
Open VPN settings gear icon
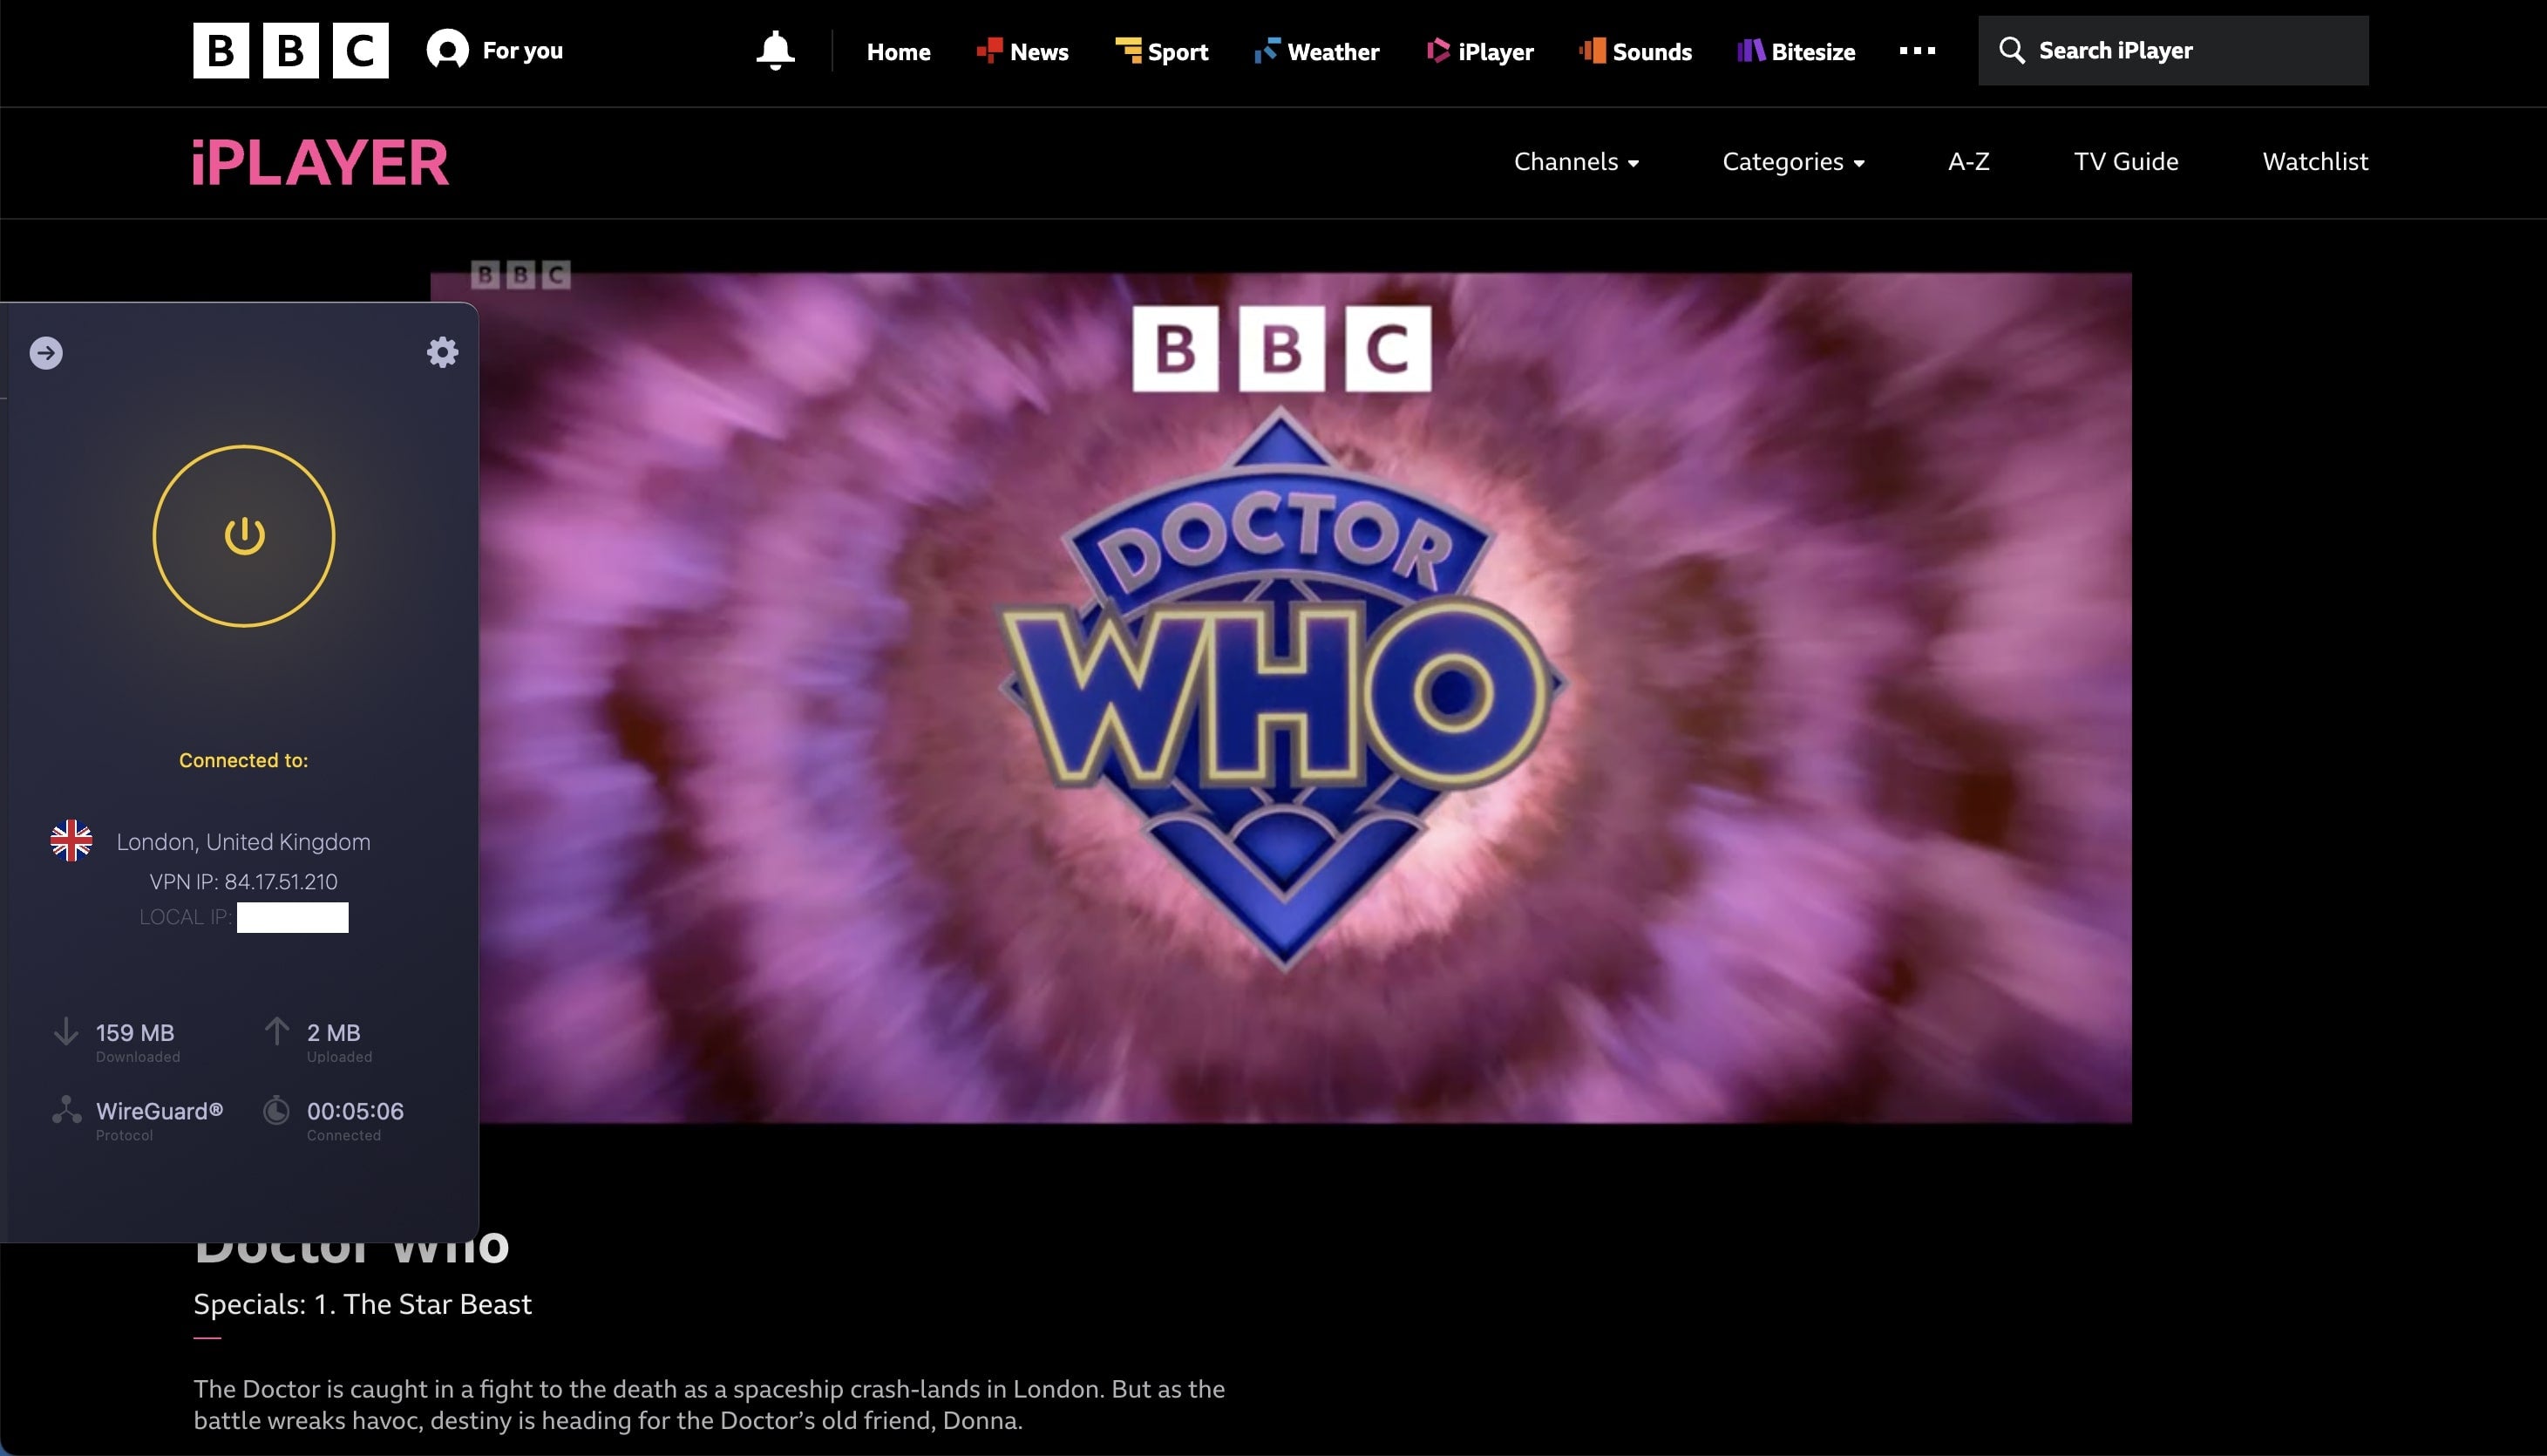[x=443, y=352]
